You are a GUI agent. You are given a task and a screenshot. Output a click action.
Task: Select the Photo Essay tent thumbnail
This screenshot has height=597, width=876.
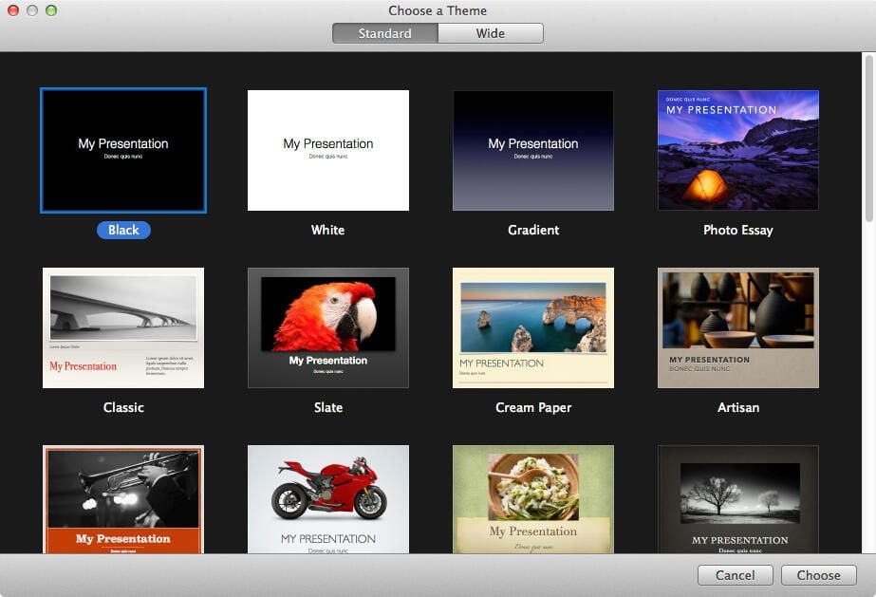pyautogui.click(x=738, y=150)
